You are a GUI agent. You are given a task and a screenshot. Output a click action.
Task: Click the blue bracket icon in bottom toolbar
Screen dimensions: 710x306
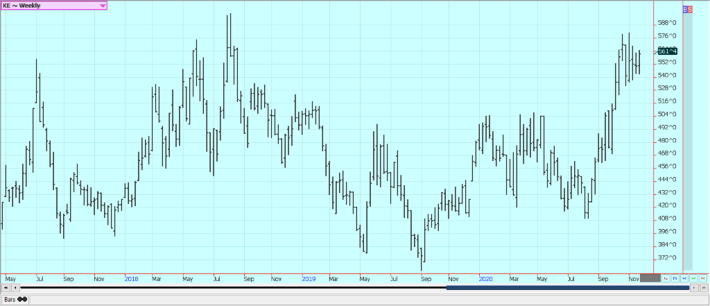675,278
